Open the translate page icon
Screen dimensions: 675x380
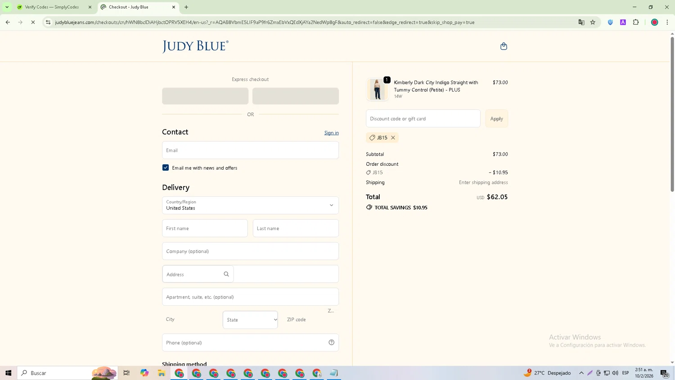[581, 22]
